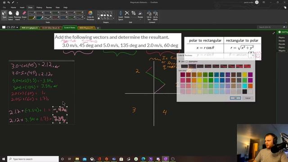
Task: Click Cancel in Color & Thickness dialog
Action: (248, 98)
